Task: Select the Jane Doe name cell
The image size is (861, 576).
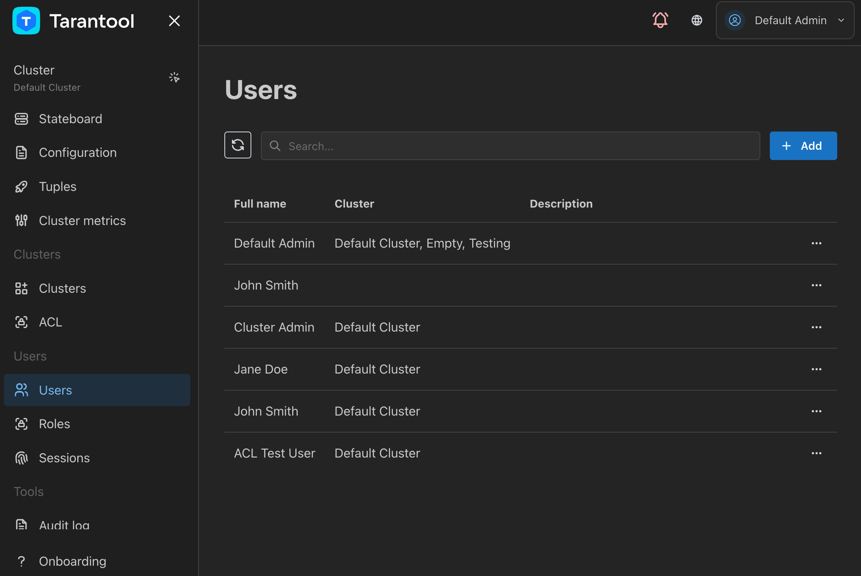Action: pos(261,369)
